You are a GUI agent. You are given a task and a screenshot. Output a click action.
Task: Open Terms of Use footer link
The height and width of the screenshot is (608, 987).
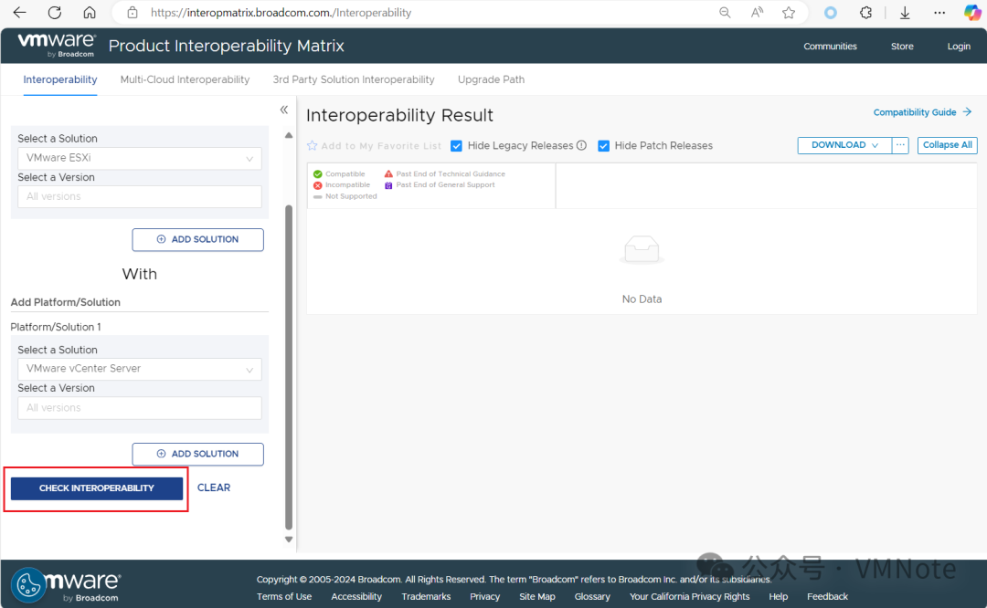pyautogui.click(x=284, y=597)
